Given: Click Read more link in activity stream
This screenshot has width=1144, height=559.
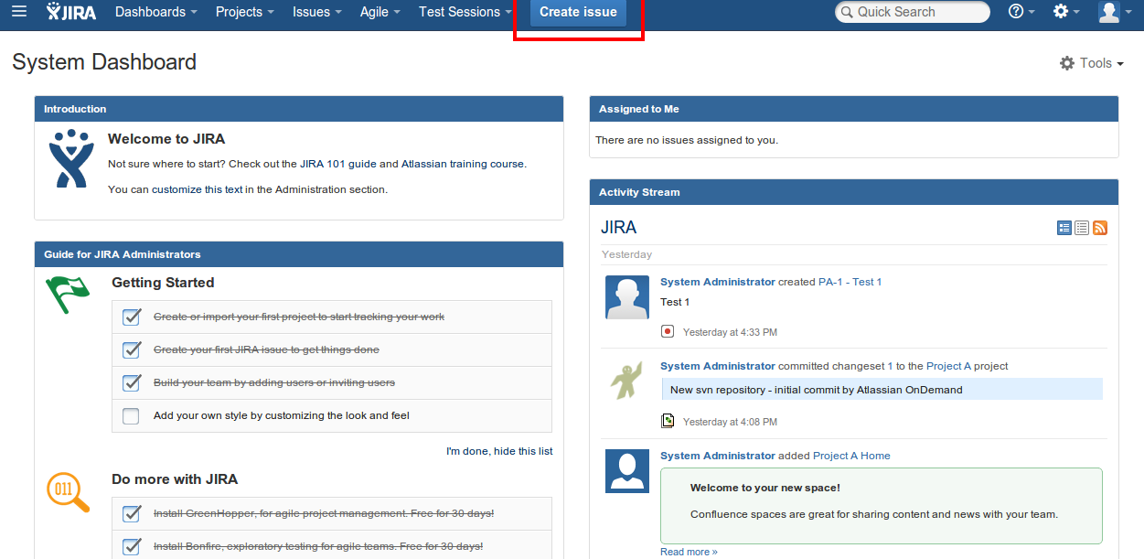Looking at the screenshot, I should point(689,552).
